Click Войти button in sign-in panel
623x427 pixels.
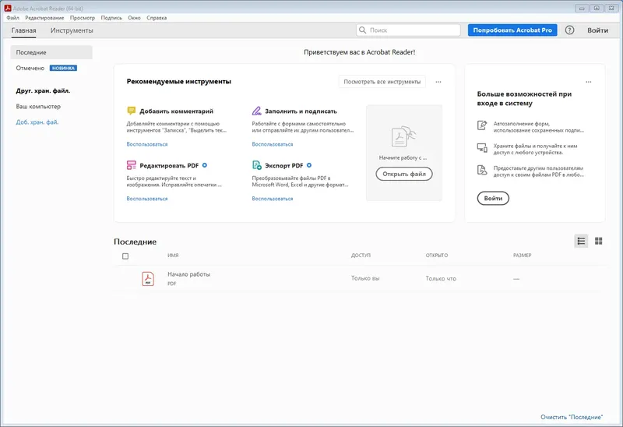coord(493,198)
